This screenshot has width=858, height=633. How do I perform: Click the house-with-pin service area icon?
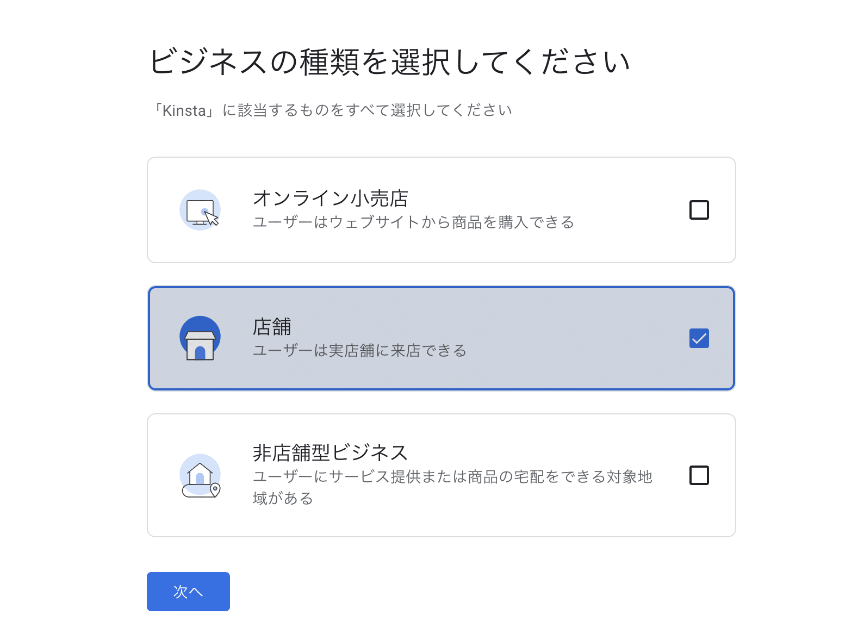tap(200, 475)
